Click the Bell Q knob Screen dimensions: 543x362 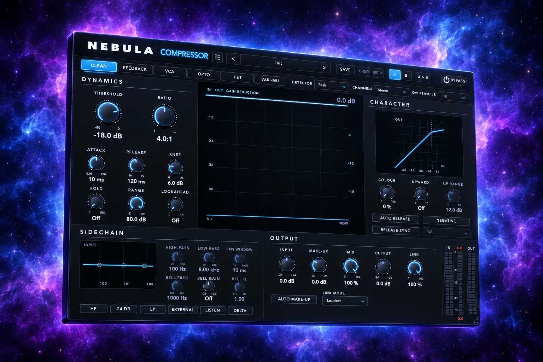tap(239, 287)
